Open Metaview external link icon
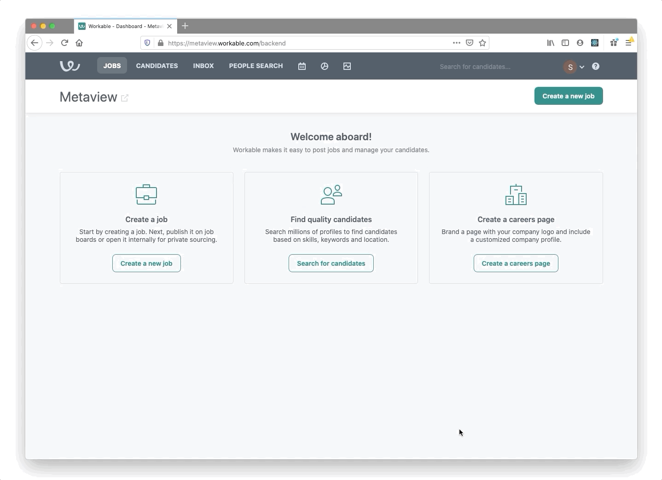 [125, 98]
